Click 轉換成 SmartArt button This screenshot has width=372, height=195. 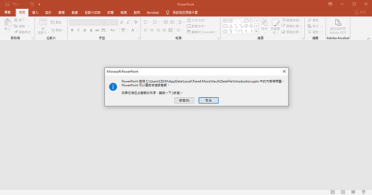point(202,32)
